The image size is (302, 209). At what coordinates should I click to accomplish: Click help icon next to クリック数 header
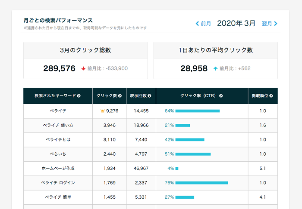click(120, 96)
